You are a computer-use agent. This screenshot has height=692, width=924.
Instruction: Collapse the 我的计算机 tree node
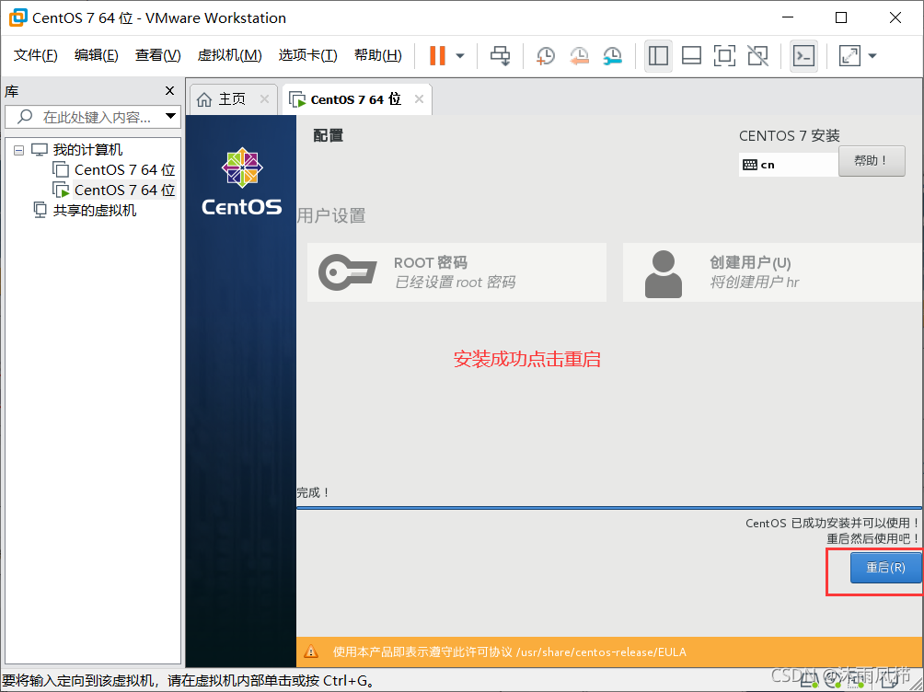(20, 149)
